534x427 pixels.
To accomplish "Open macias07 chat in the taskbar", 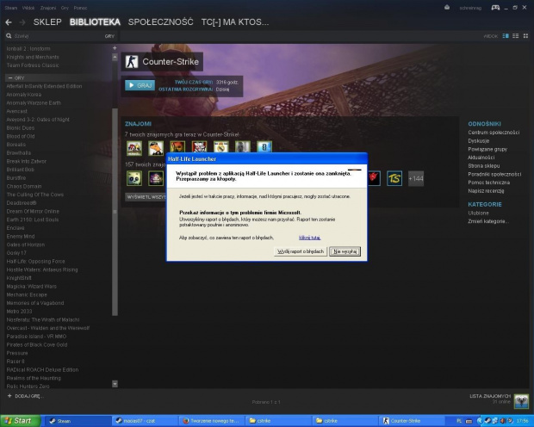I will click(145, 421).
